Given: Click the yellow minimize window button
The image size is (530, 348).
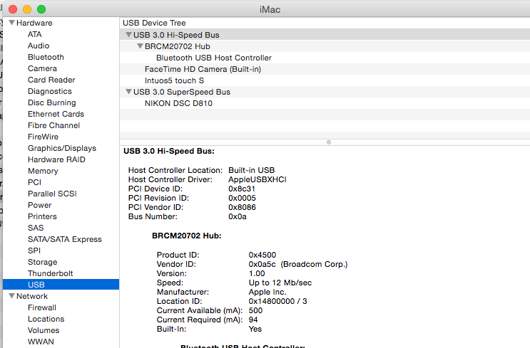Looking at the screenshot, I should pyautogui.click(x=27, y=9).
